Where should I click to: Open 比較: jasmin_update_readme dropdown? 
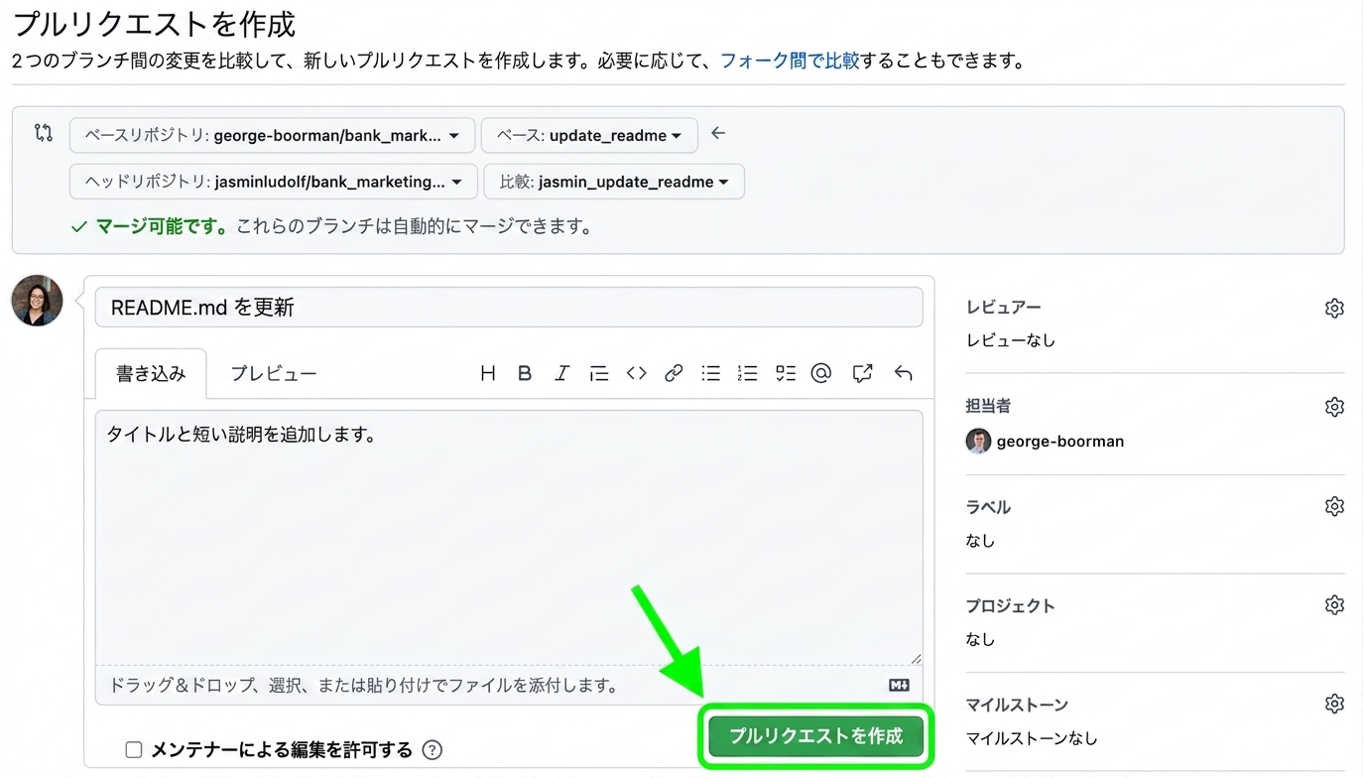coord(614,182)
